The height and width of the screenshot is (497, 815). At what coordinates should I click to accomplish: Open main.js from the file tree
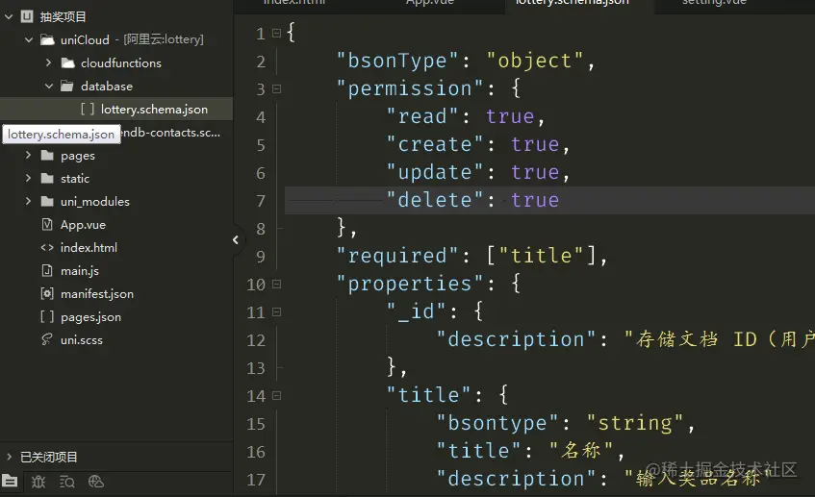click(x=79, y=270)
